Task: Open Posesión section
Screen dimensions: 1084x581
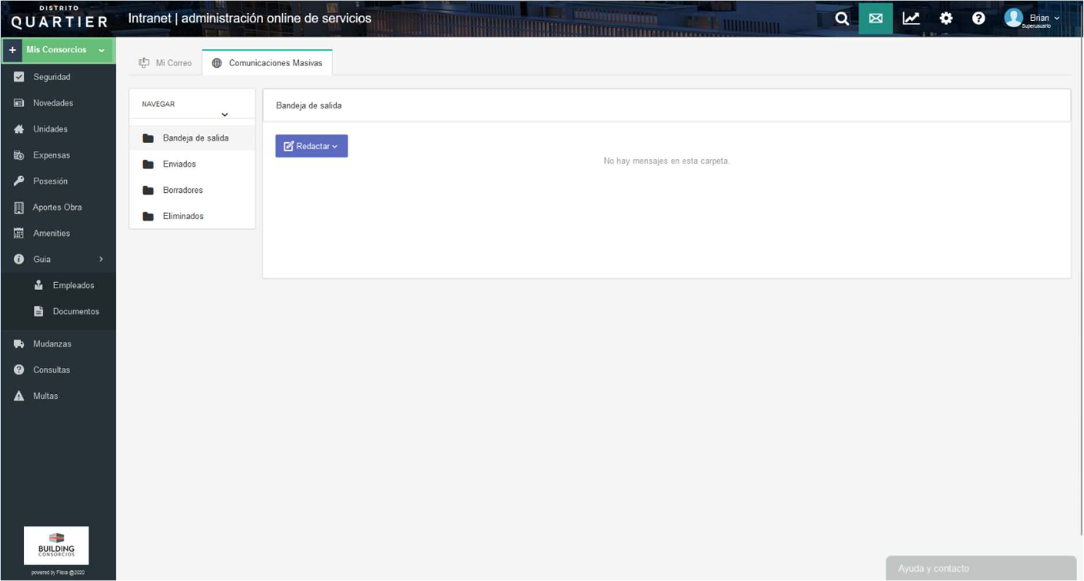Action: [x=50, y=181]
